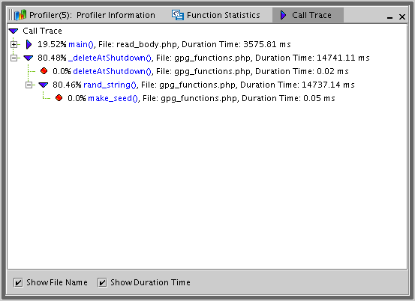Open the rand_string() function link

(110, 85)
